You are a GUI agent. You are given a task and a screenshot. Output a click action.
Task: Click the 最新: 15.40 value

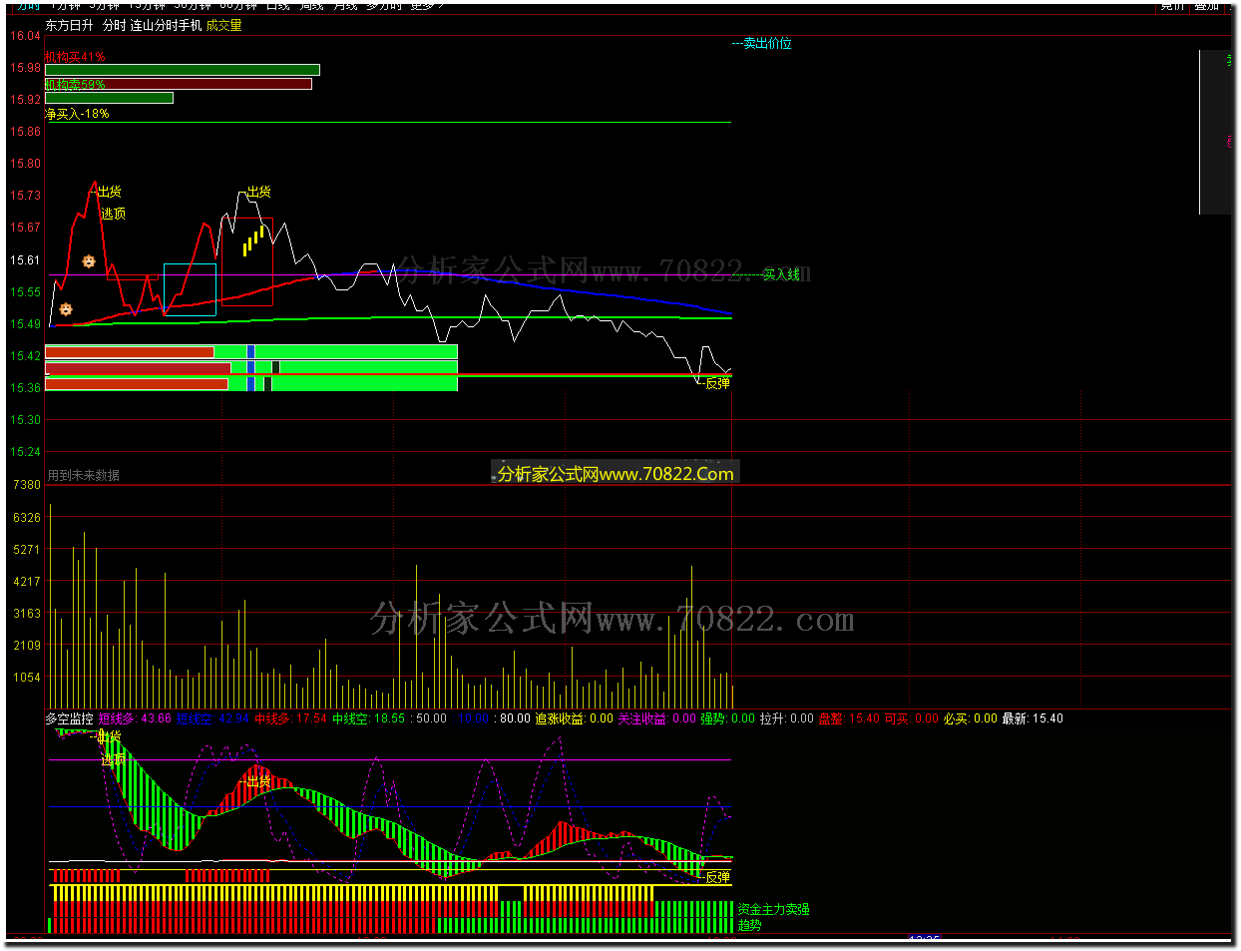tap(1033, 718)
